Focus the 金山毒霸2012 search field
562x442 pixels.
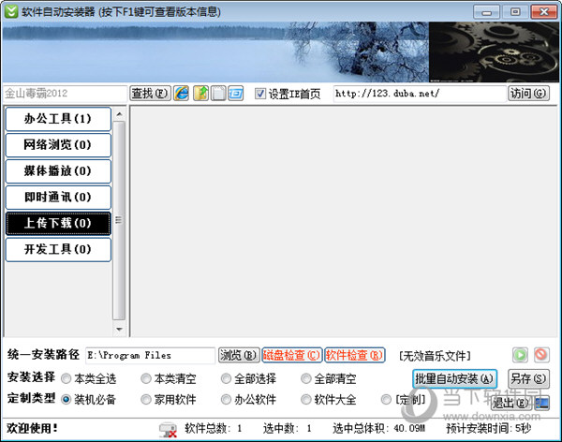coord(65,94)
